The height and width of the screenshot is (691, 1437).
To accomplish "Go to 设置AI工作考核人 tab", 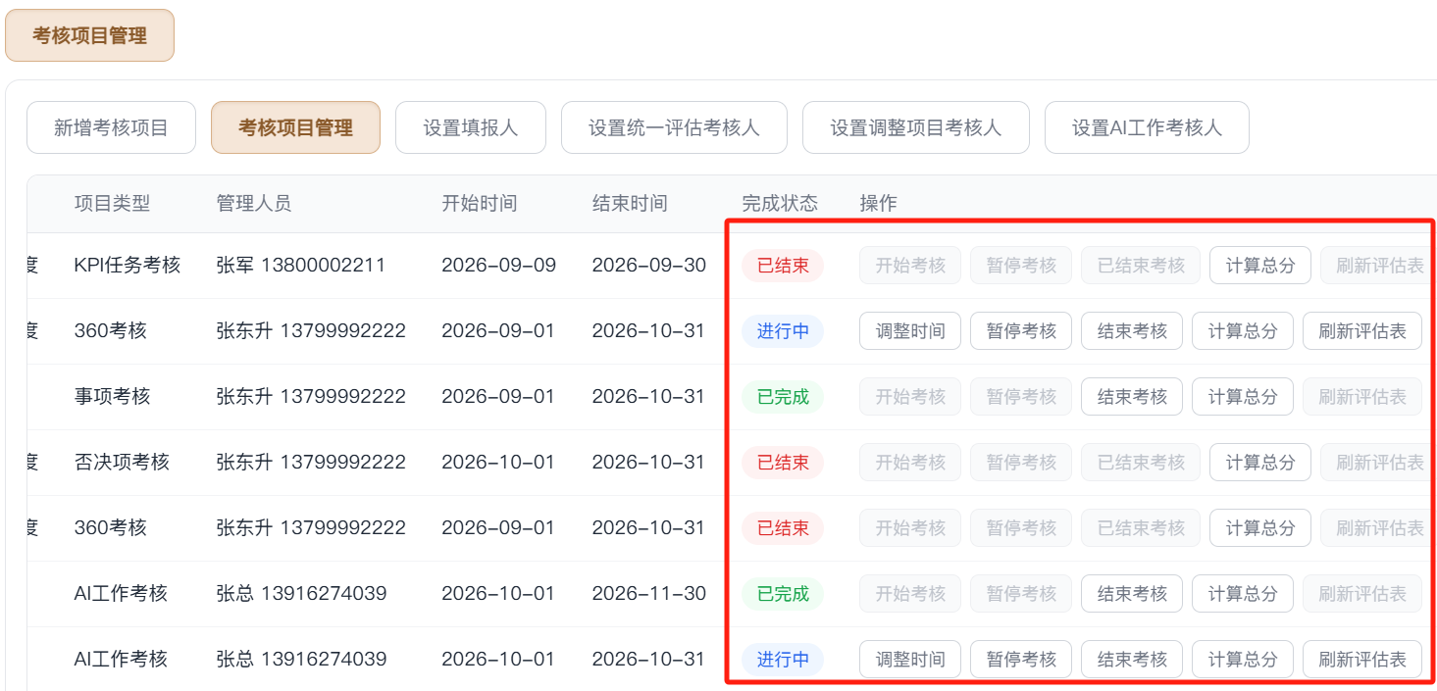I will click(x=1147, y=127).
